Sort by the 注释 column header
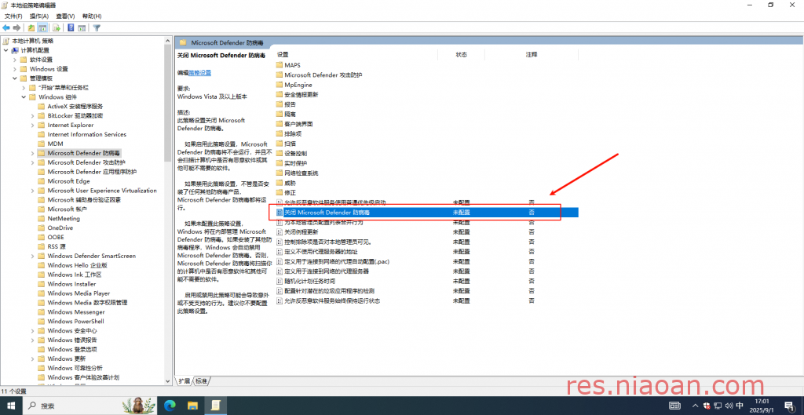This screenshot has height=415, width=804. click(x=532, y=54)
